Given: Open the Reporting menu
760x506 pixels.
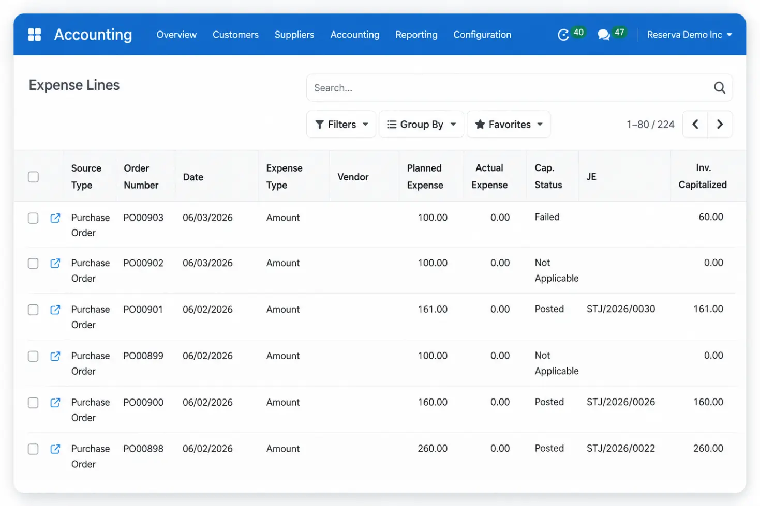Looking at the screenshot, I should coord(416,35).
